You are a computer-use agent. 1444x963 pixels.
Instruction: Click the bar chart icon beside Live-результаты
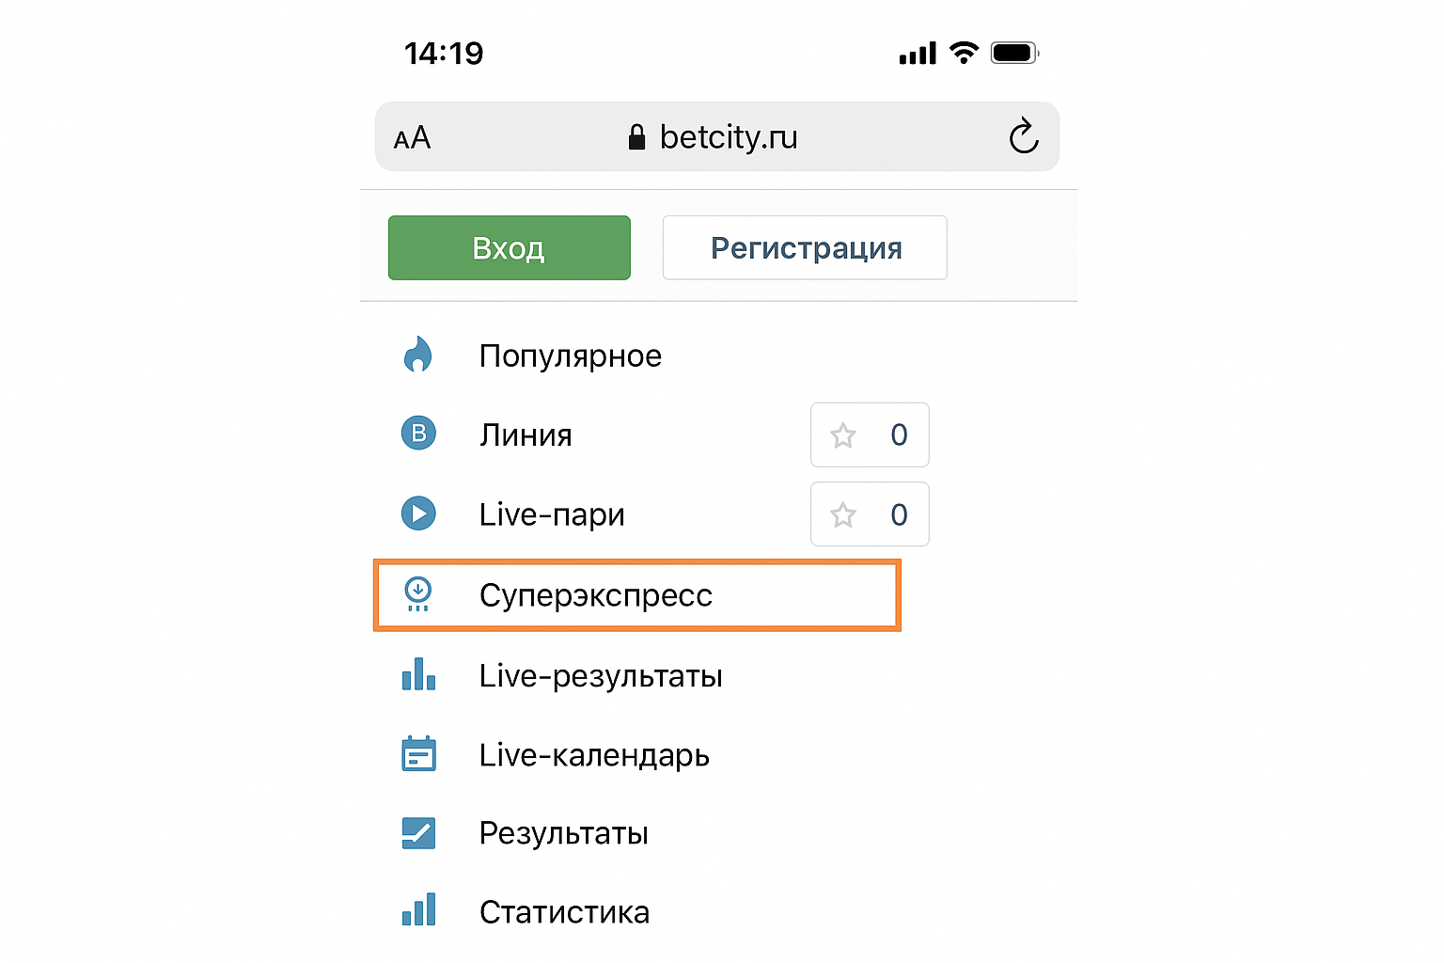pos(418,674)
